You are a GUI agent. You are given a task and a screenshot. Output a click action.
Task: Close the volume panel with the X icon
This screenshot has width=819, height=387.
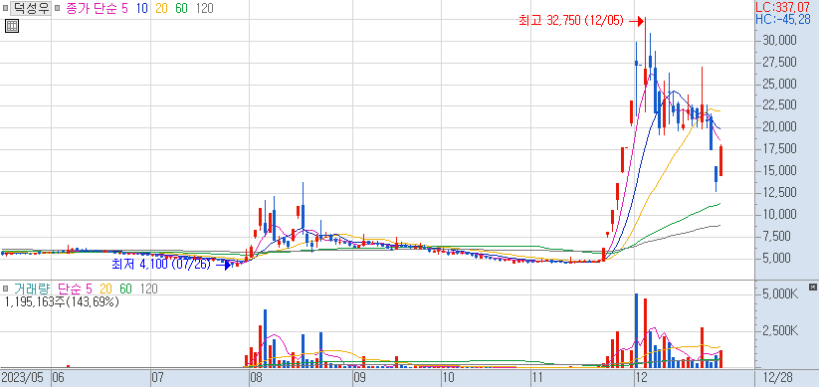tap(812, 288)
